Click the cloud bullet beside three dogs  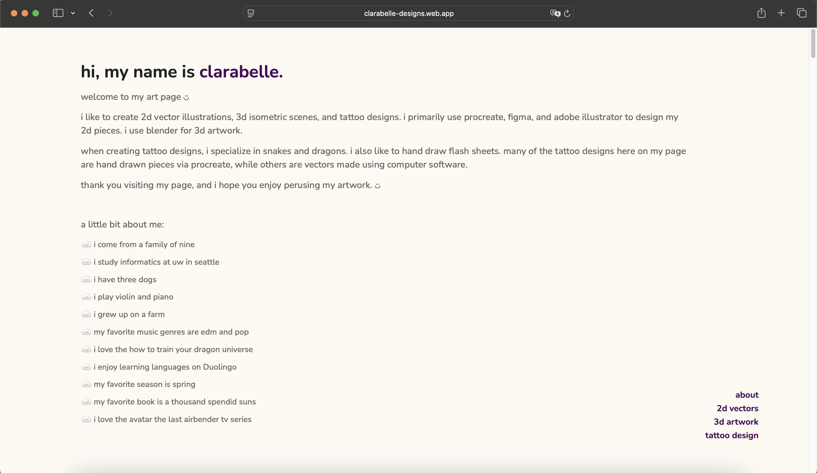86,279
